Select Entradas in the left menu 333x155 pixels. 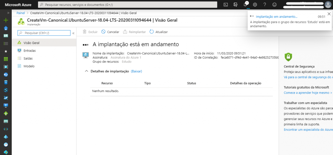click(30, 51)
